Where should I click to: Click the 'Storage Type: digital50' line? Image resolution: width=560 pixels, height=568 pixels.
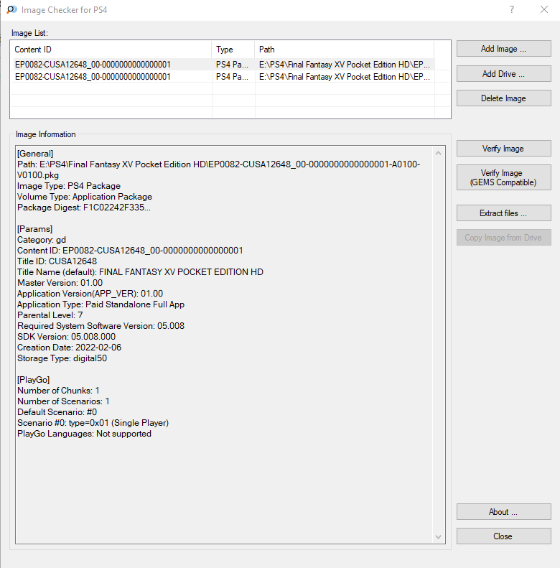click(62, 358)
